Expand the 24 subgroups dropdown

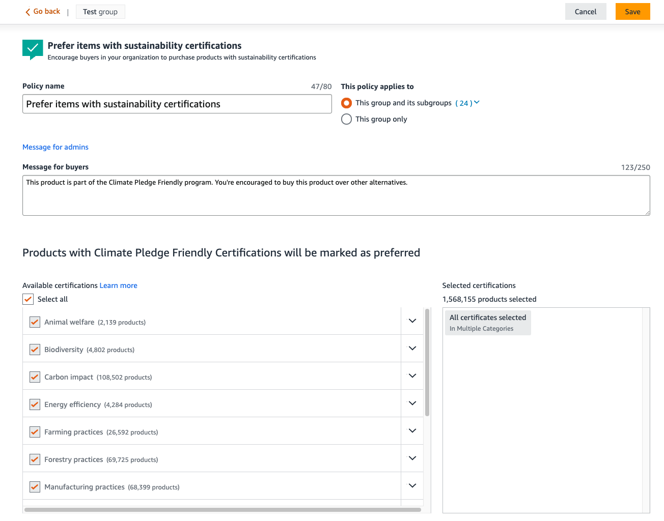[467, 103]
